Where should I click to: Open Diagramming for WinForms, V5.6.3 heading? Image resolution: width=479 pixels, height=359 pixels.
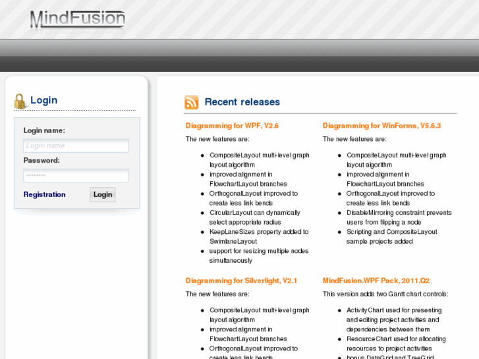(382, 126)
